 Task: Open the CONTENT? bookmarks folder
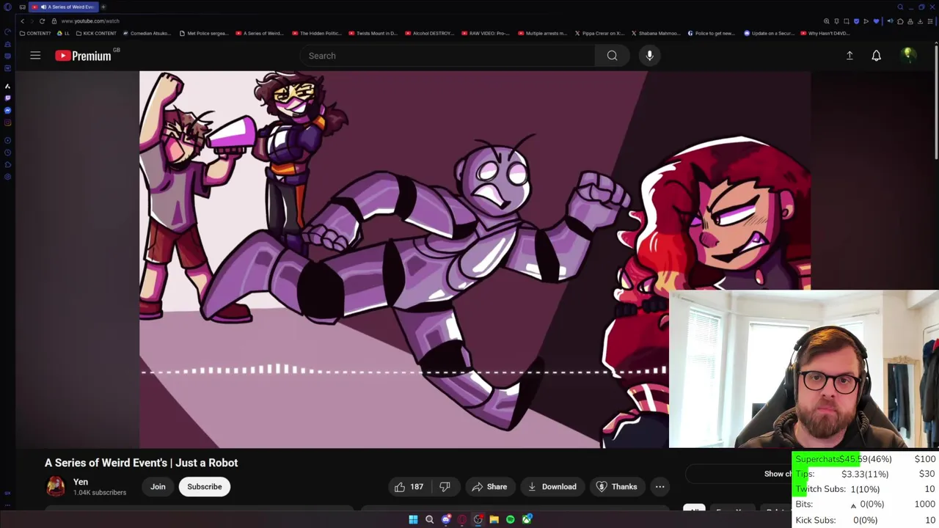(35, 33)
